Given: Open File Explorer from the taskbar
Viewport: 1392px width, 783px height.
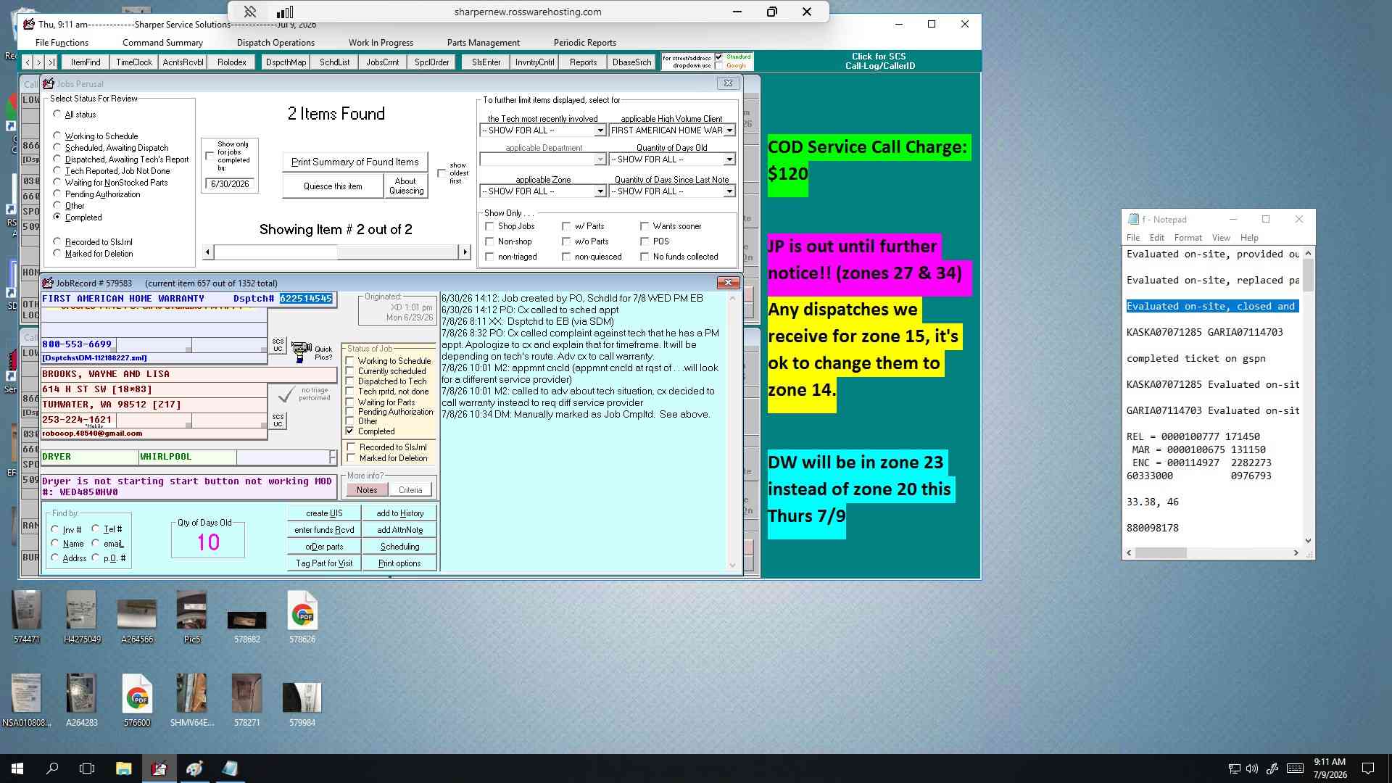Looking at the screenshot, I should (x=123, y=768).
